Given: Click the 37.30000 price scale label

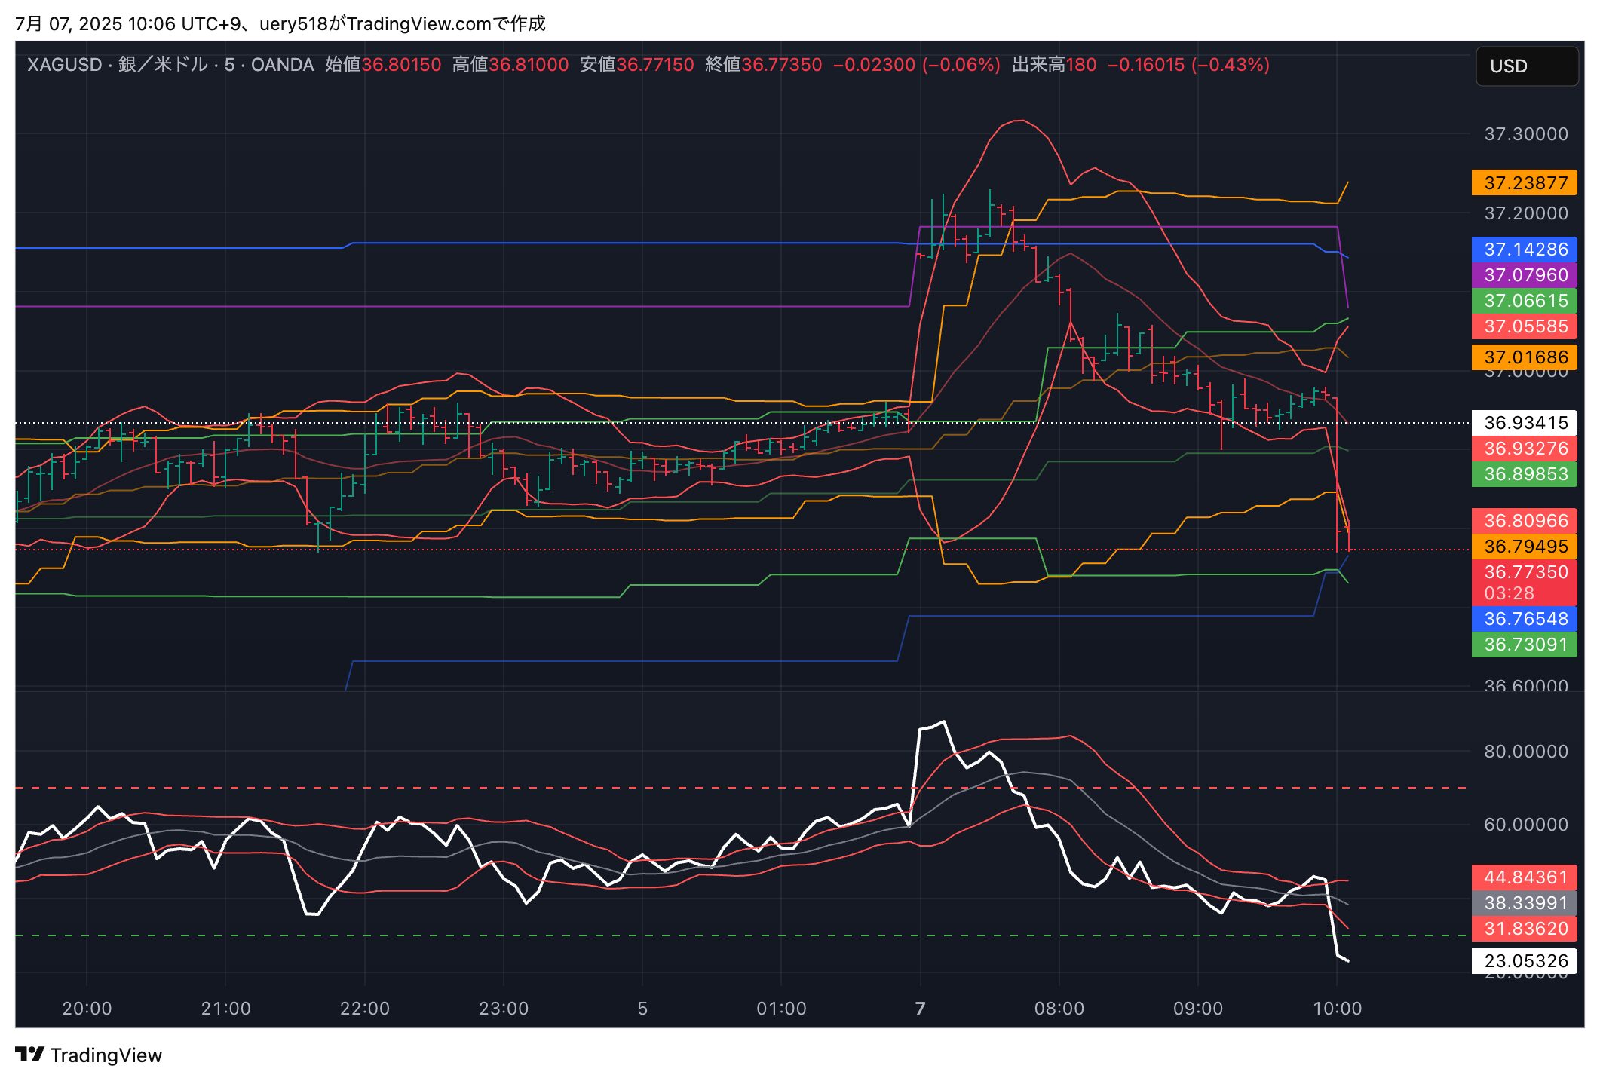Looking at the screenshot, I should click(1526, 134).
